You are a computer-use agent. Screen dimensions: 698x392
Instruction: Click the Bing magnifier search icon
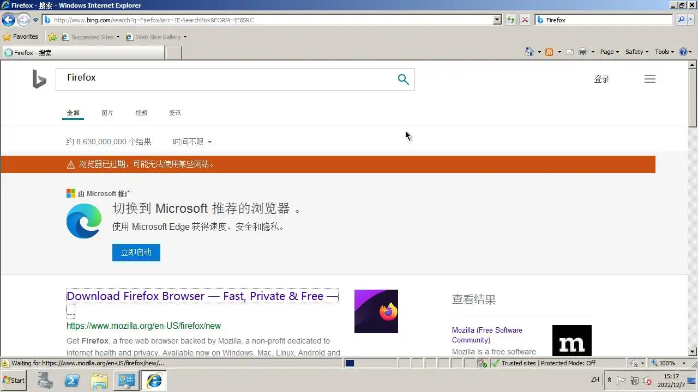point(403,79)
